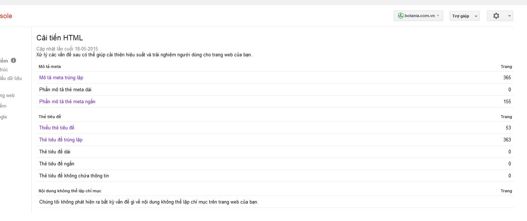Click the 'Thẻ tiêu đề ngắn' row
Viewport: 527px width, 221px height.
[x=57, y=164]
